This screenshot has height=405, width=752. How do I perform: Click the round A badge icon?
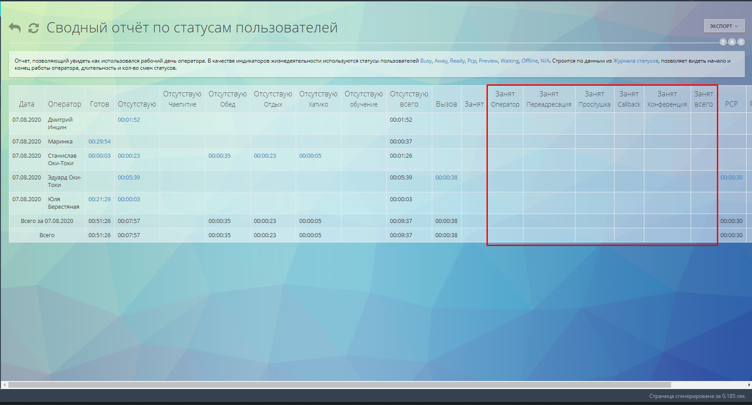point(732,42)
